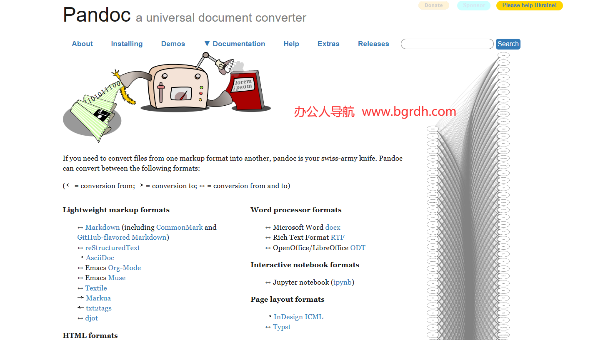Open the GitHub-flavored Markdown link
Image resolution: width=593 pixels, height=340 pixels.
(122, 237)
